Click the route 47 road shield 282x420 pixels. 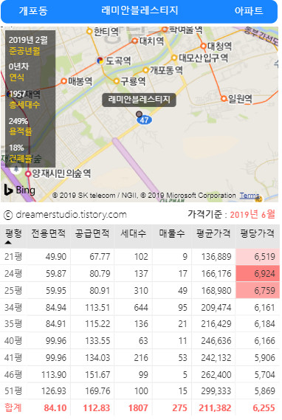point(145,120)
